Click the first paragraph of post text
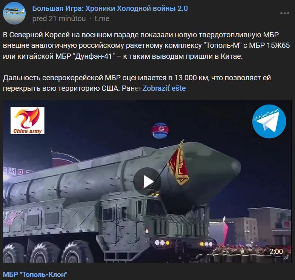This screenshot has height=280, width=295. tap(146, 46)
